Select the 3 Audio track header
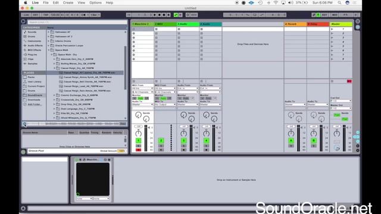Screen dimensions: 381x214 click(x=188, y=24)
